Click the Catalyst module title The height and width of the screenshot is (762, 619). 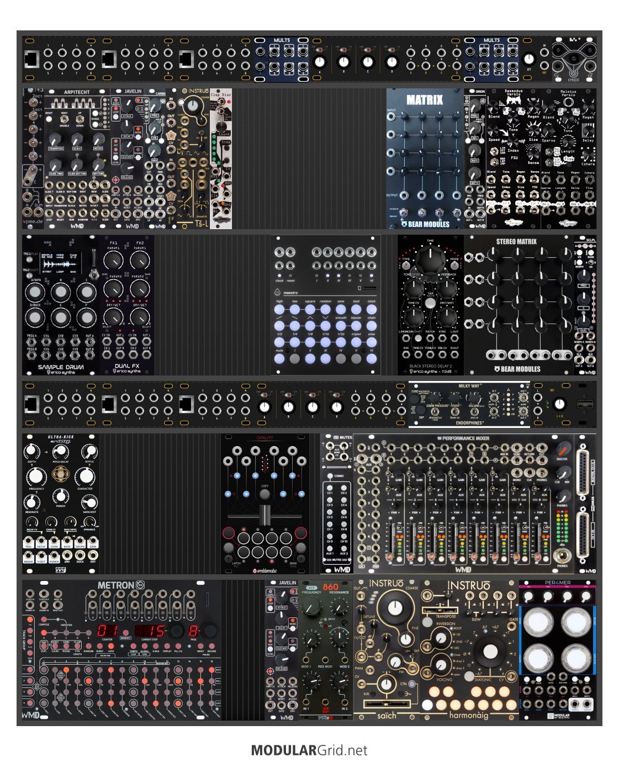click(264, 438)
